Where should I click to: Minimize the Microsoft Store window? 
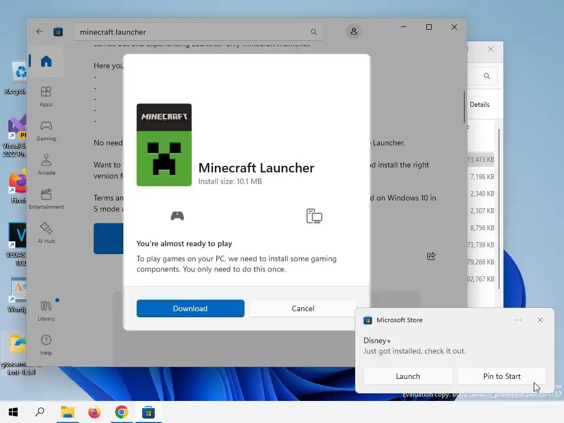coord(404,27)
